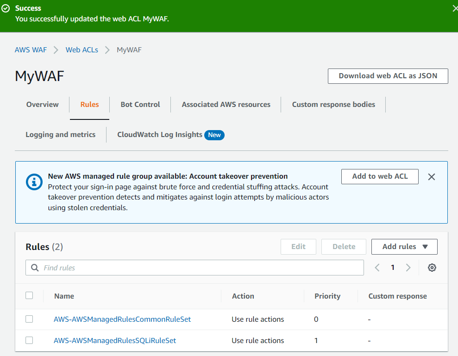
Task: Open the Bot Control tab
Action: tap(140, 105)
